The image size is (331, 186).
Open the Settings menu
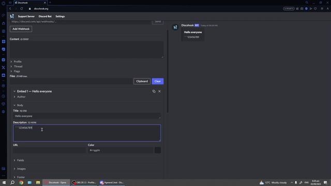60,16
